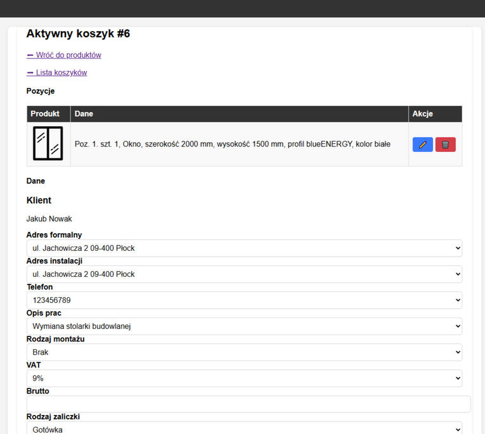Screen dimensions: 485x434
Task: Click the 'Produkt' table column header
Action: point(45,114)
